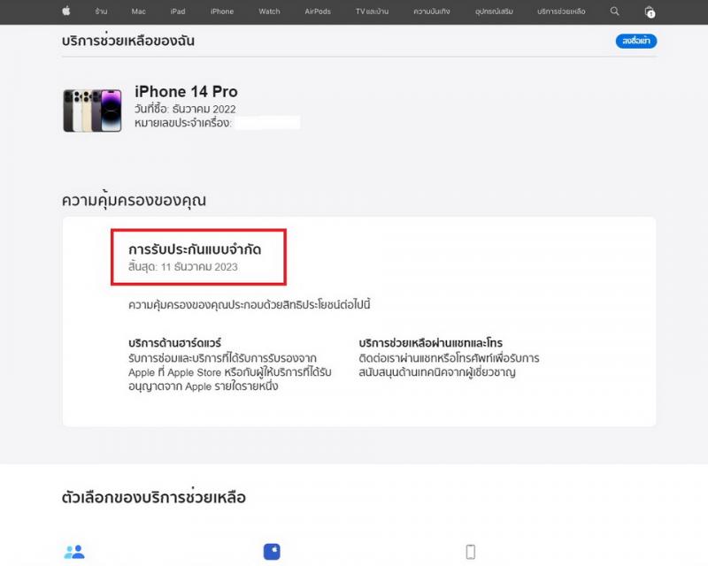Click the Apple logo in the navigation bar
Screen dimensions: 708x566
66,11
